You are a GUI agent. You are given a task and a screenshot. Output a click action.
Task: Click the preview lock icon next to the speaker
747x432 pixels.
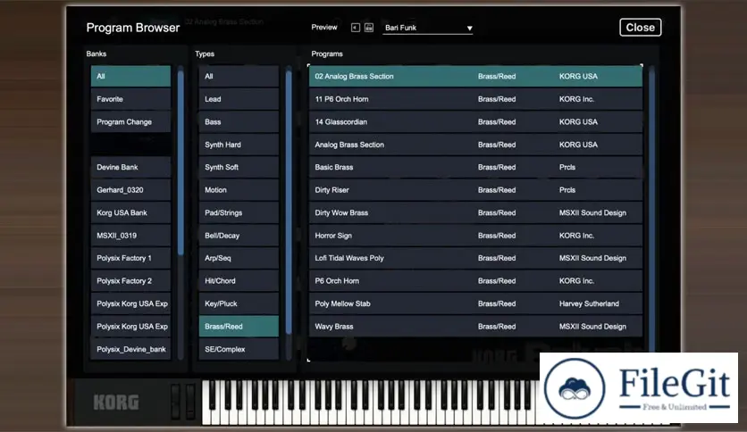click(x=369, y=28)
